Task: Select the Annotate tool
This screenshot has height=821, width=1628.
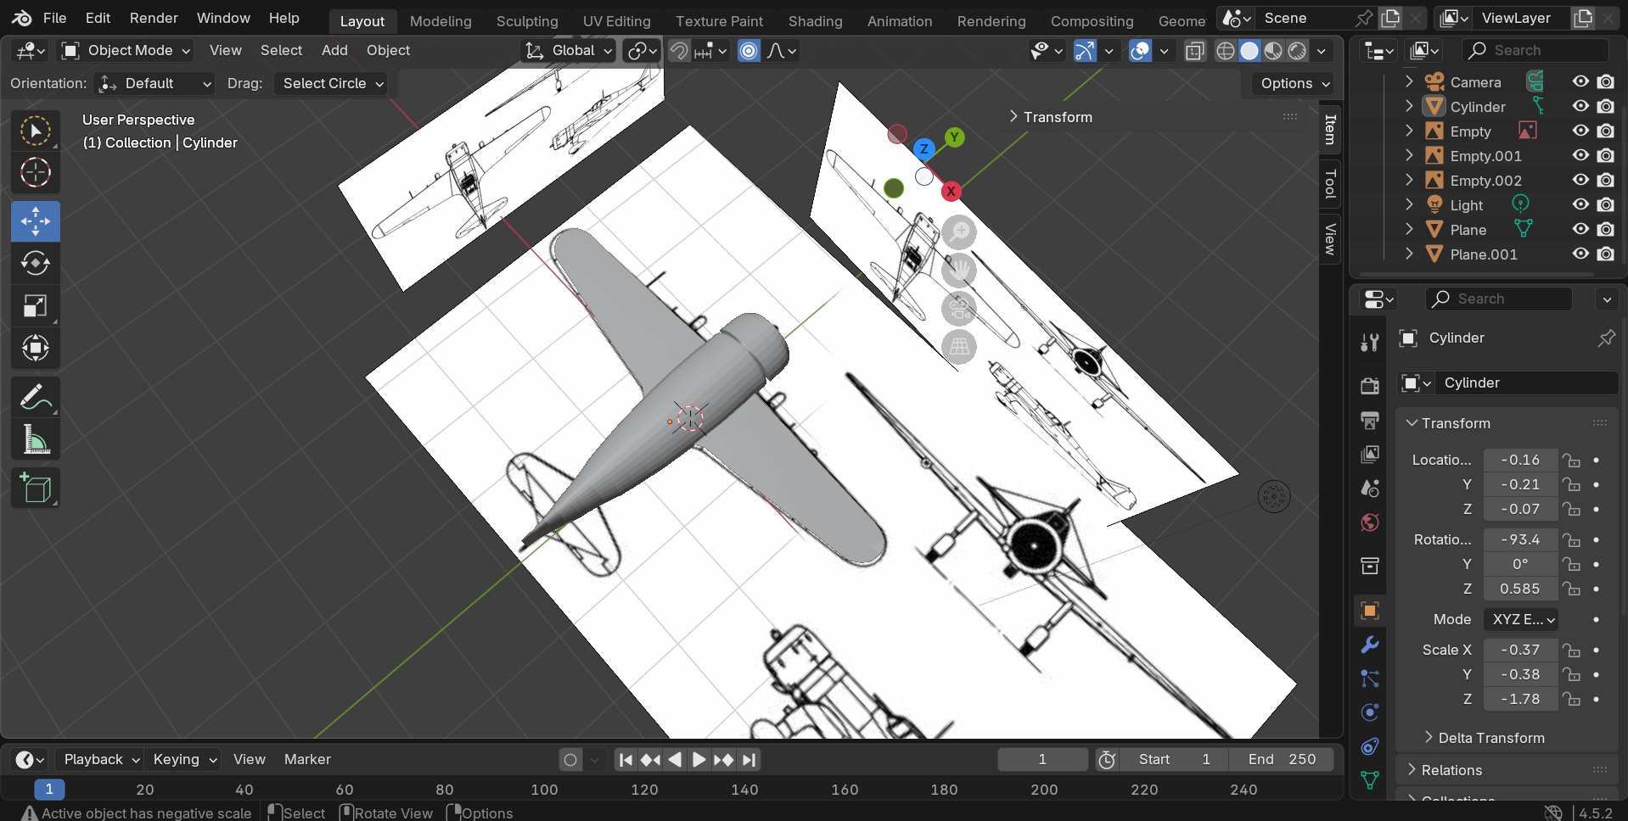Action: (36, 397)
